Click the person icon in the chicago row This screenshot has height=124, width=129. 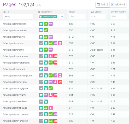51,108
